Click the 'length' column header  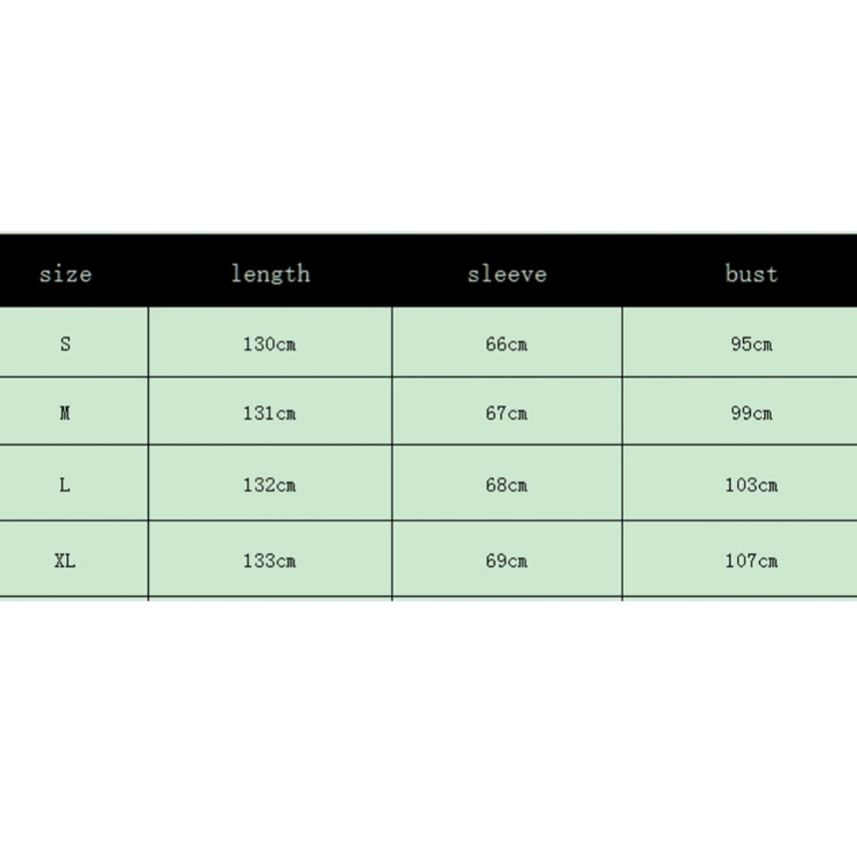point(271,273)
